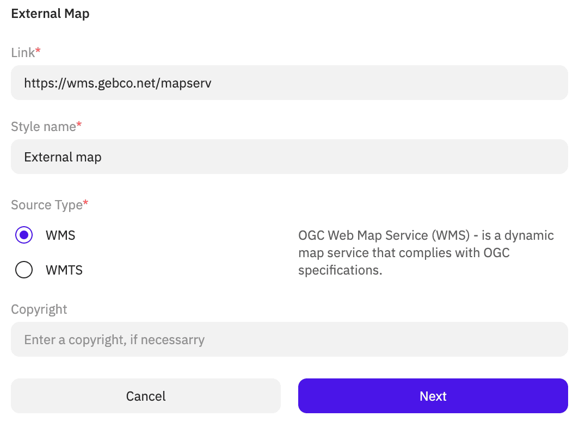Image resolution: width=579 pixels, height=423 pixels.
Task: Click into the Copyright input box
Action: point(289,339)
